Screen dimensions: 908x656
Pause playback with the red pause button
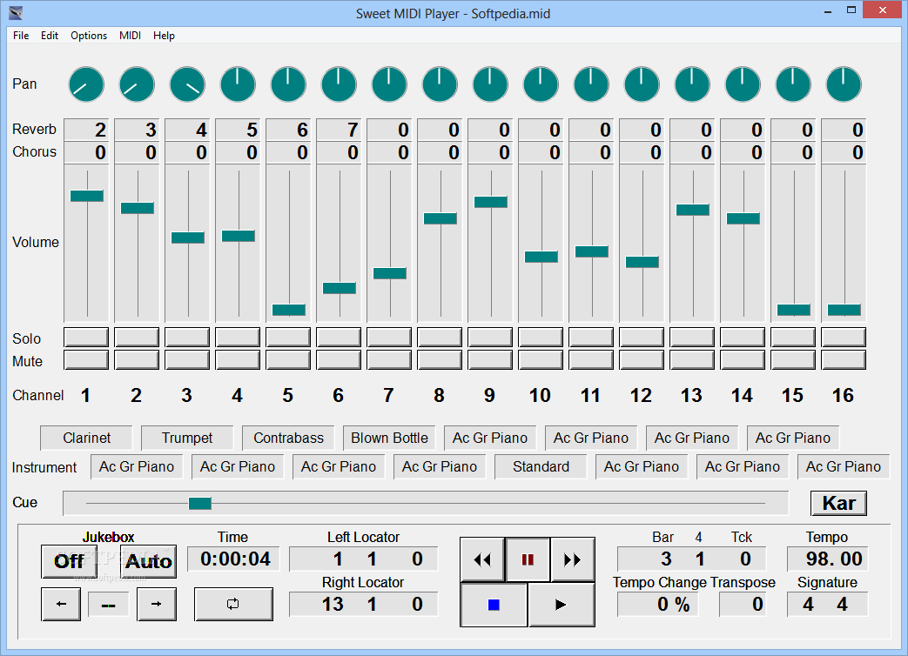click(x=528, y=559)
